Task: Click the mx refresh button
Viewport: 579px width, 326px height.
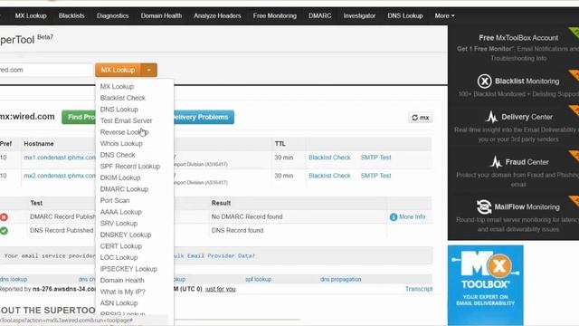Action: coord(420,118)
